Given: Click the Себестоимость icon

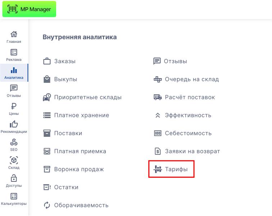Looking at the screenshot, I should pyautogui.click(x=158, y=133).
